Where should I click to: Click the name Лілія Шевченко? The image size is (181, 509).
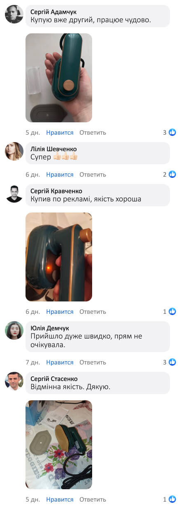coord(53,149)
